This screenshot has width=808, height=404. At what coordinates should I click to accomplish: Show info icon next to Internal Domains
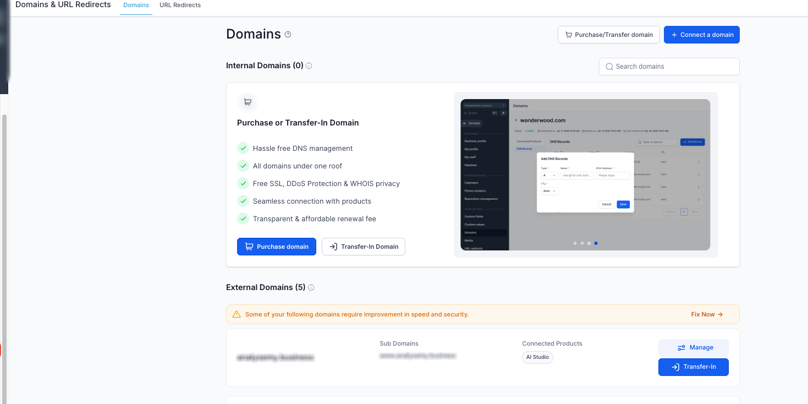[309, 66]
